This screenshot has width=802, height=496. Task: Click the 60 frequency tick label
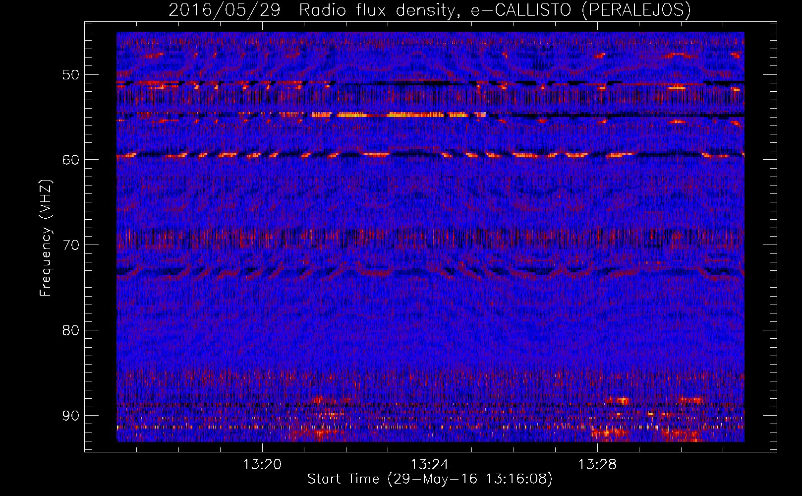70,160
